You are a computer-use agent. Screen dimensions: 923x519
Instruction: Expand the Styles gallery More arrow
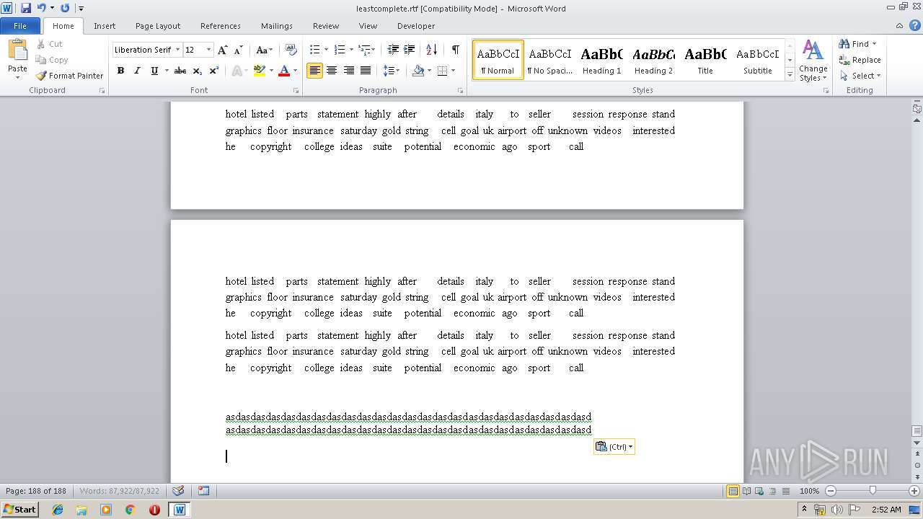click(x=790, y=75)
